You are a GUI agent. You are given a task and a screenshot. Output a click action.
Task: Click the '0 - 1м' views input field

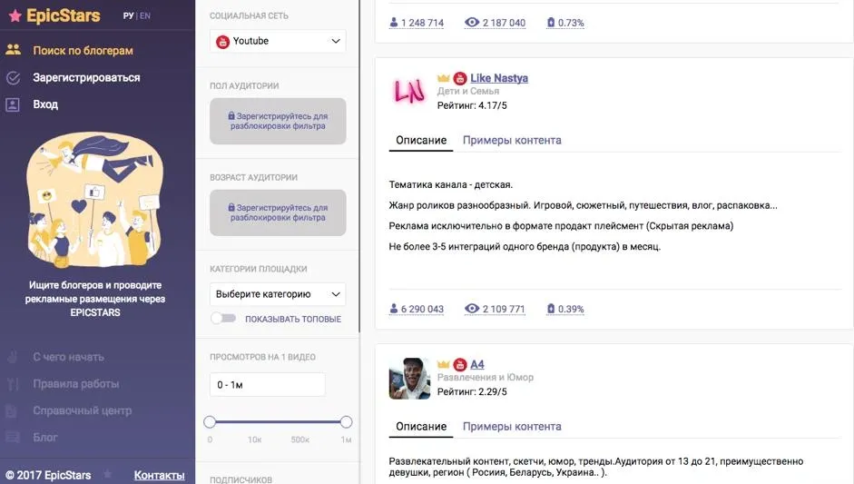click(x=268, y=385)
